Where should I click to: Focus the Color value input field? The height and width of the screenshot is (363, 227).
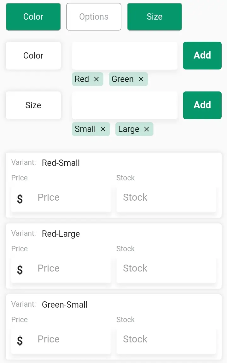(125, 56)
